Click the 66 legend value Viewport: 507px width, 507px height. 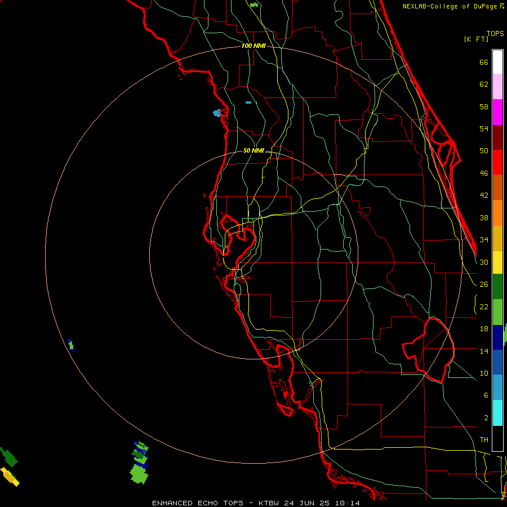[x=484, y=62]
